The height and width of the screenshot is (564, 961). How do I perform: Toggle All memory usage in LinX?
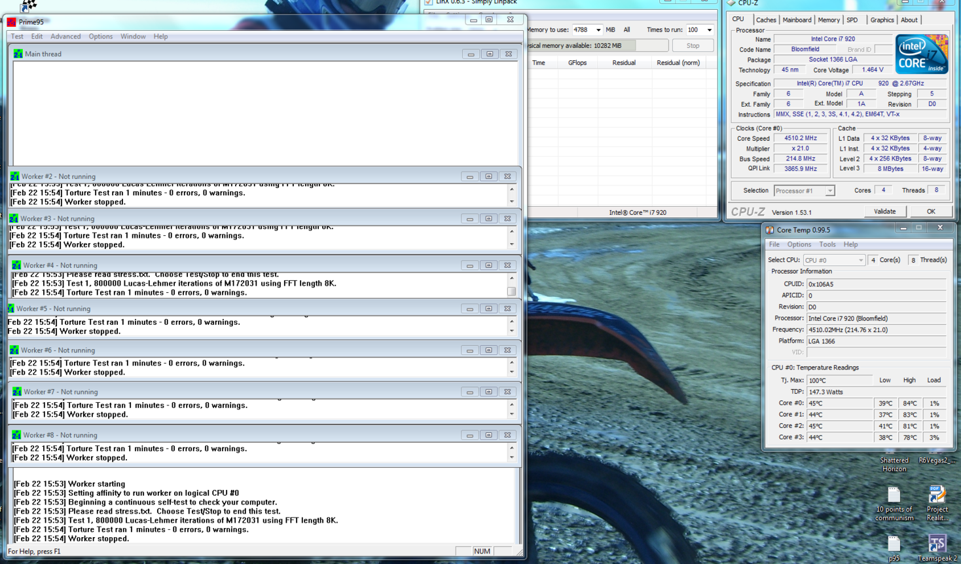coord(626,29)
